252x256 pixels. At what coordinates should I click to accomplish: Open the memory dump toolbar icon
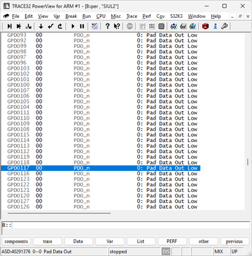pos(152,26)
